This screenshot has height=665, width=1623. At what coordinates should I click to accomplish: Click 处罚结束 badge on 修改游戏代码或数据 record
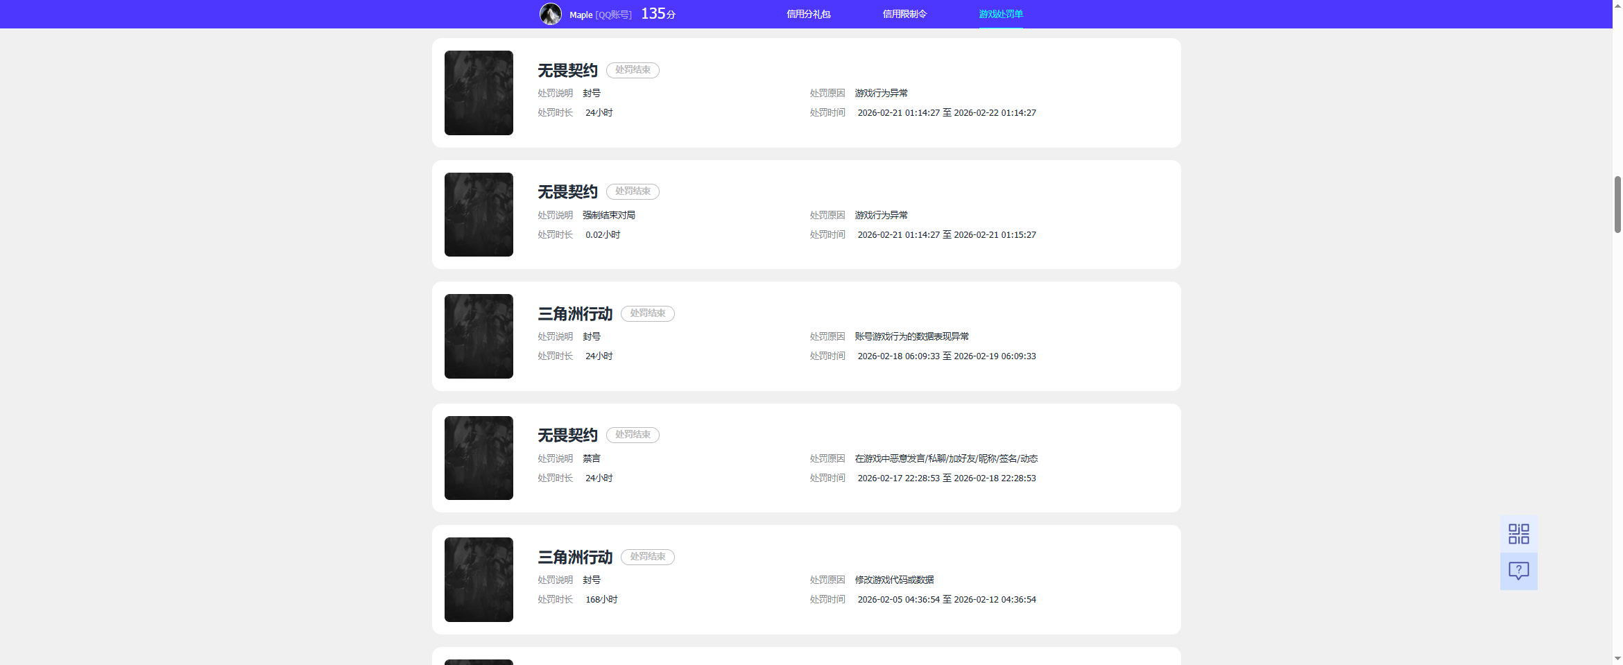(648, 557)
